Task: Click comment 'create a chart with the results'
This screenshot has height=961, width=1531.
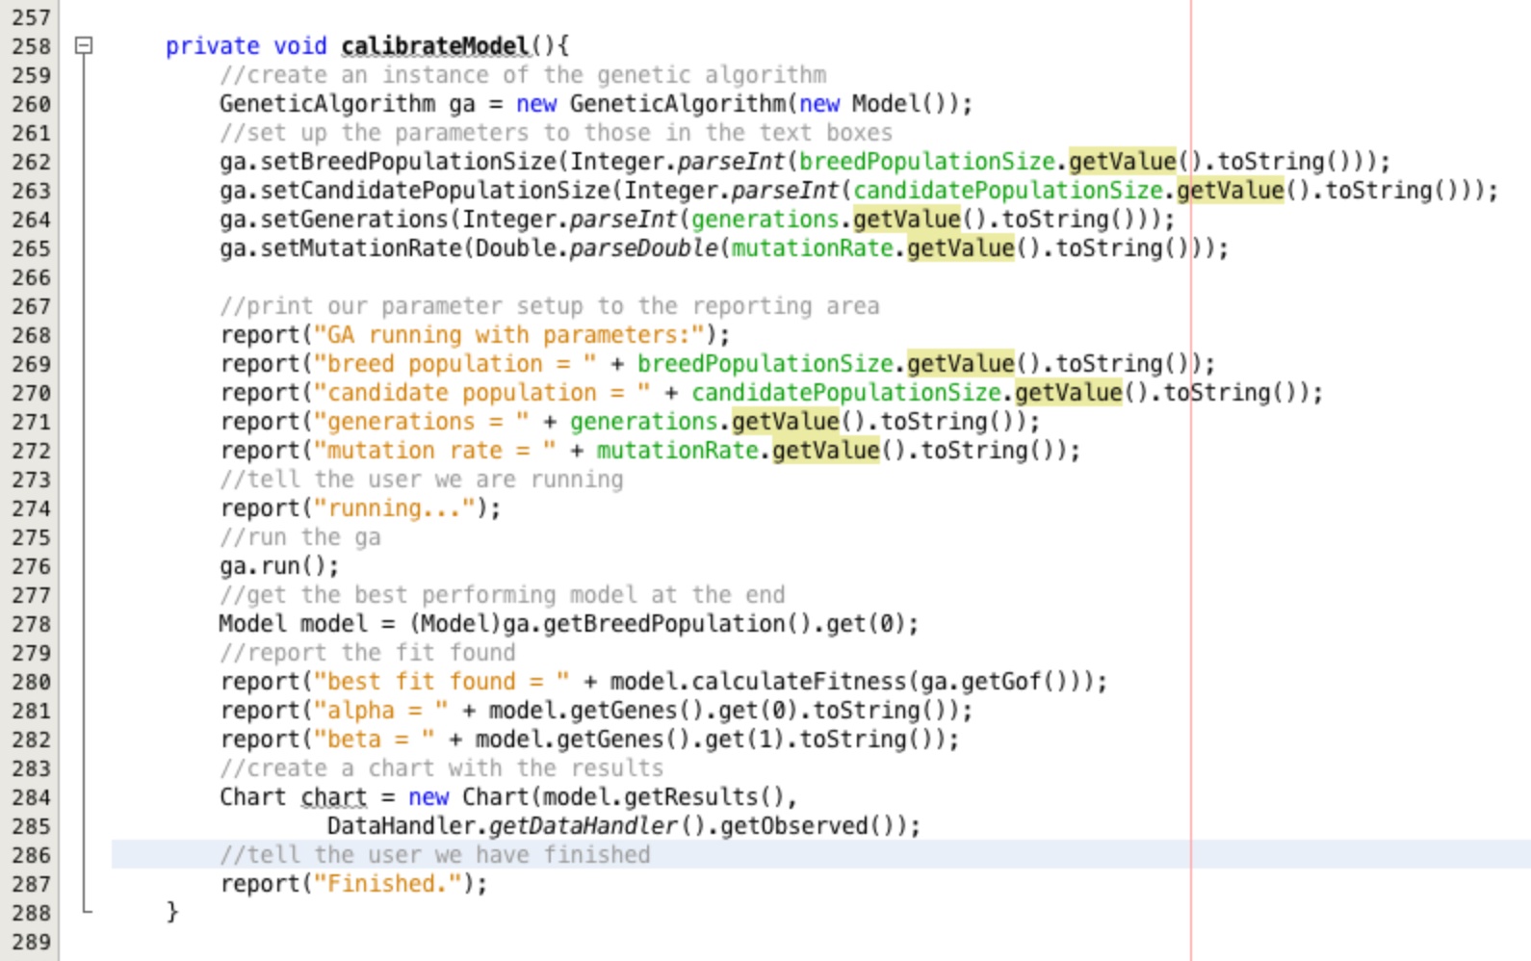Action: pos(442,768)
